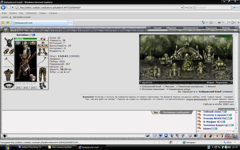Click the armored gloves equipment slot
The height and width of the screenshot is (150, 240).
pos(42,52)
